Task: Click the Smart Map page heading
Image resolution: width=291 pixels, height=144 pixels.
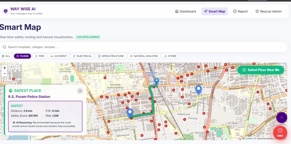Action: (20, 27)
